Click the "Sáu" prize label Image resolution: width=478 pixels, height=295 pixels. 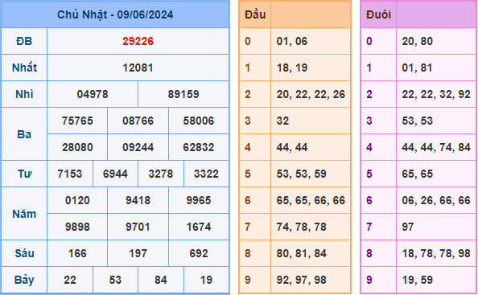(24, 253)
